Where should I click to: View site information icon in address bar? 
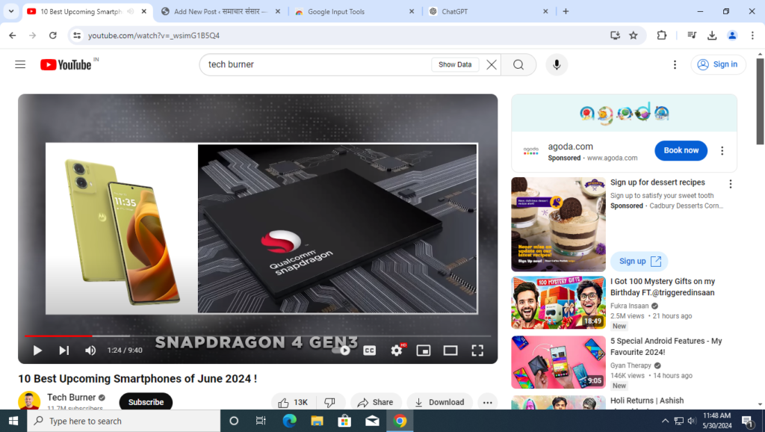pos(77,35)
